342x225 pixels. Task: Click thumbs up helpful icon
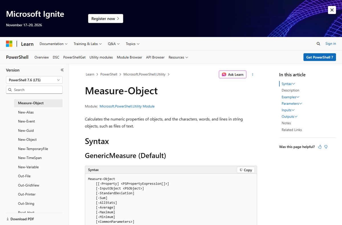pos(320,147)
